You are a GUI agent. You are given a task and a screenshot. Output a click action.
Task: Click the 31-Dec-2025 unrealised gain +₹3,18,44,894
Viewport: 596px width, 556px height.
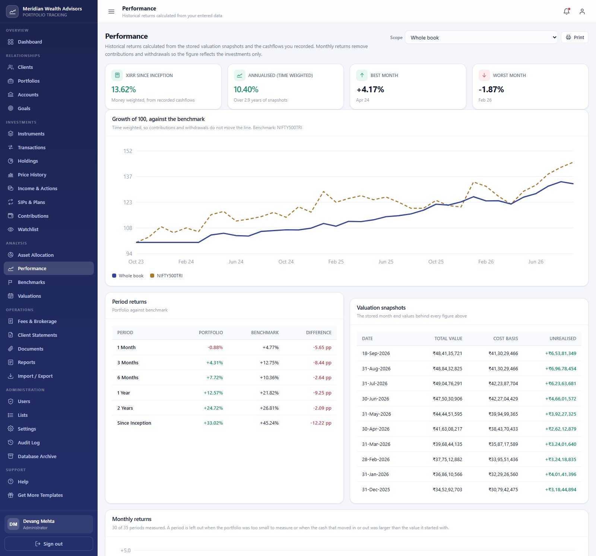coord(561,489)
